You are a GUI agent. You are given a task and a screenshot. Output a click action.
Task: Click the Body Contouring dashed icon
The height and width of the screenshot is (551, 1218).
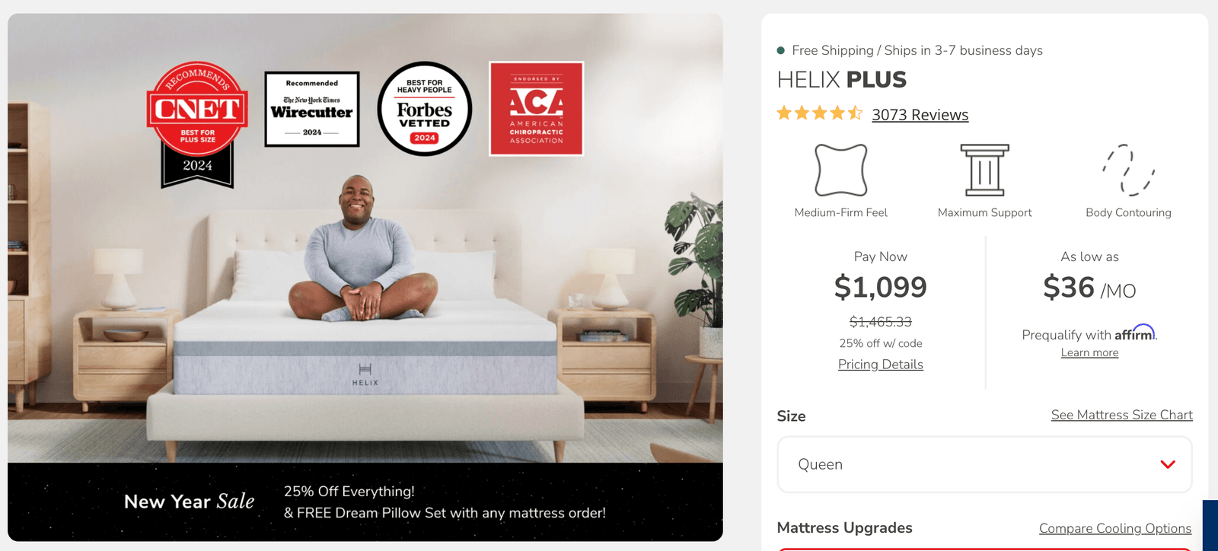[x=1129, y=170]
